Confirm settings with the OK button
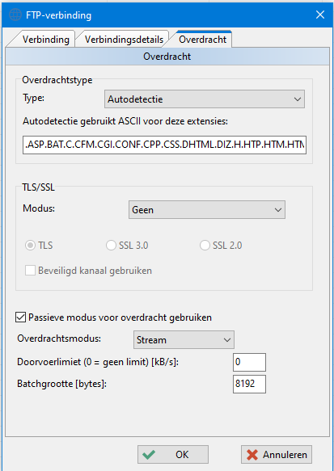This screenshot has height=471, width=334. [173, 455]
